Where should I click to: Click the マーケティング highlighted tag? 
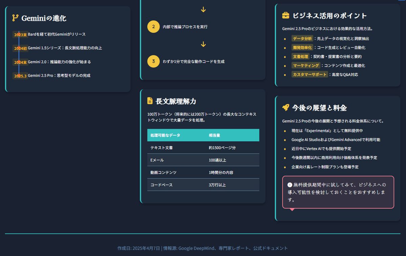click(x=306, y=66)
